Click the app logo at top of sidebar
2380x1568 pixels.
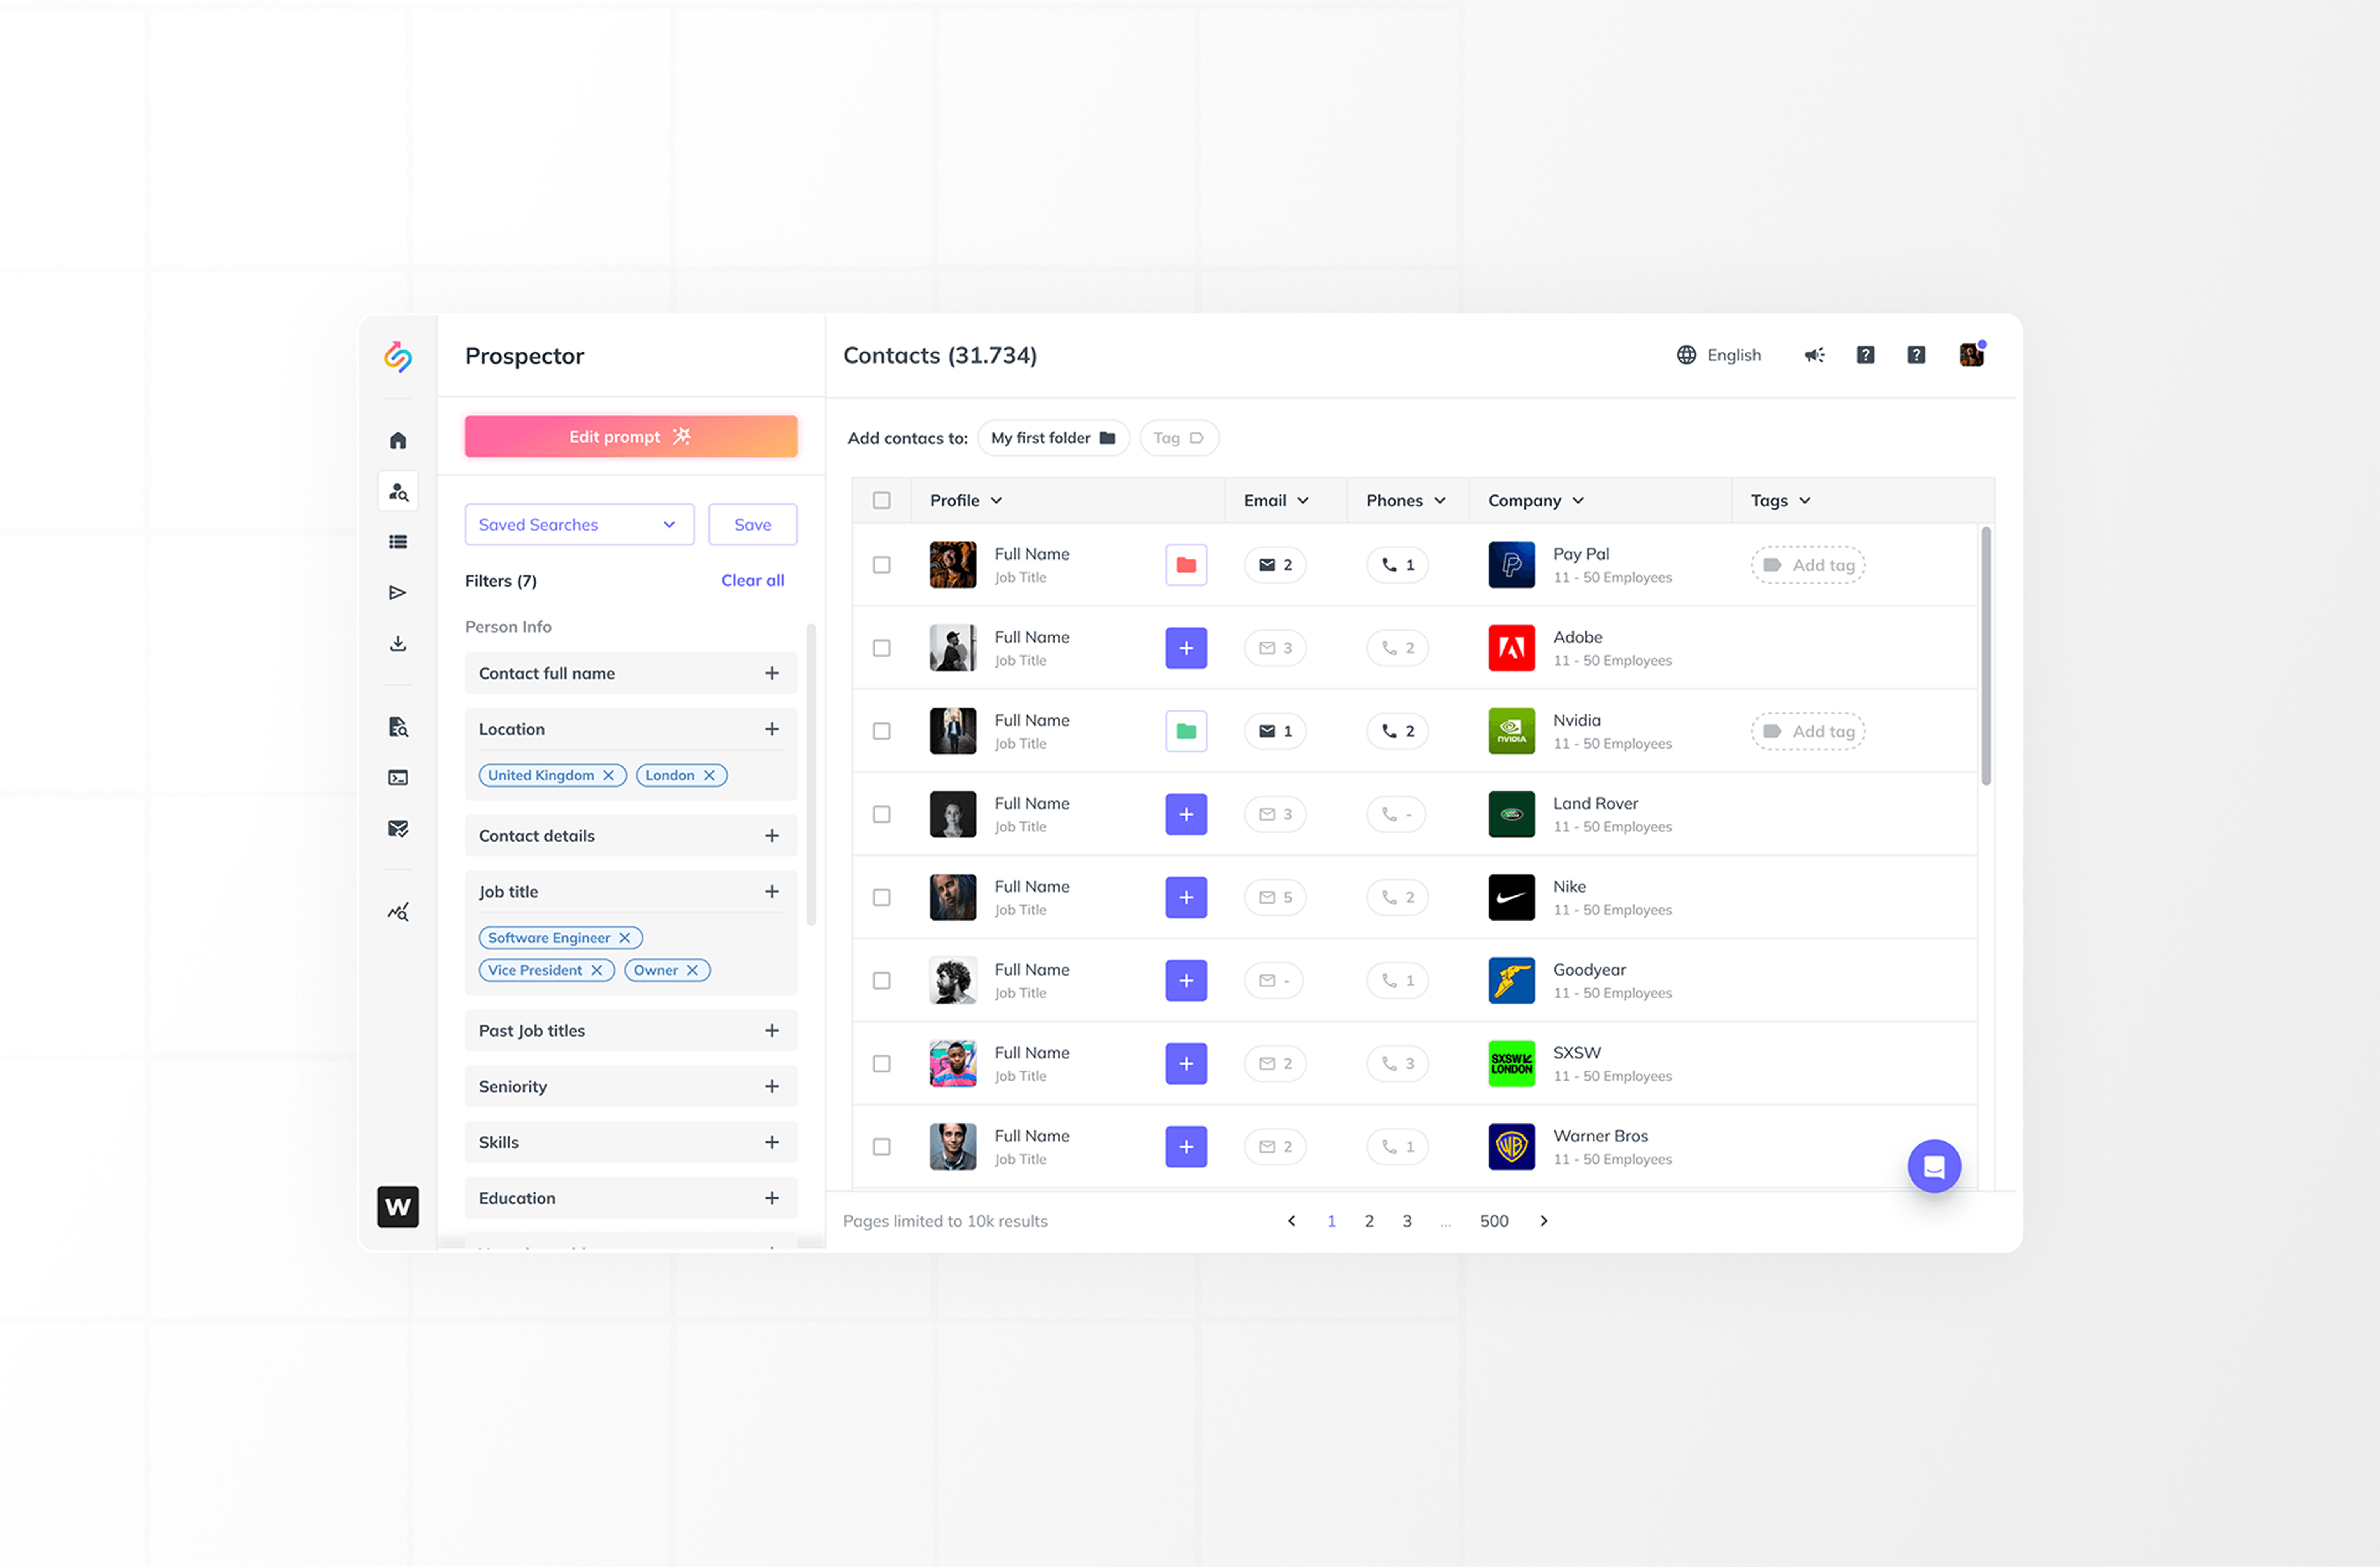(x=398, y=357)
